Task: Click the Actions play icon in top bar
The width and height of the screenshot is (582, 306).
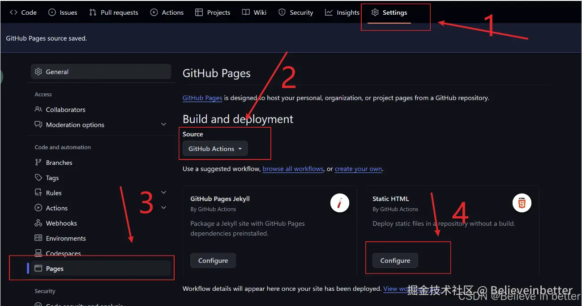Action: [154, 13]
